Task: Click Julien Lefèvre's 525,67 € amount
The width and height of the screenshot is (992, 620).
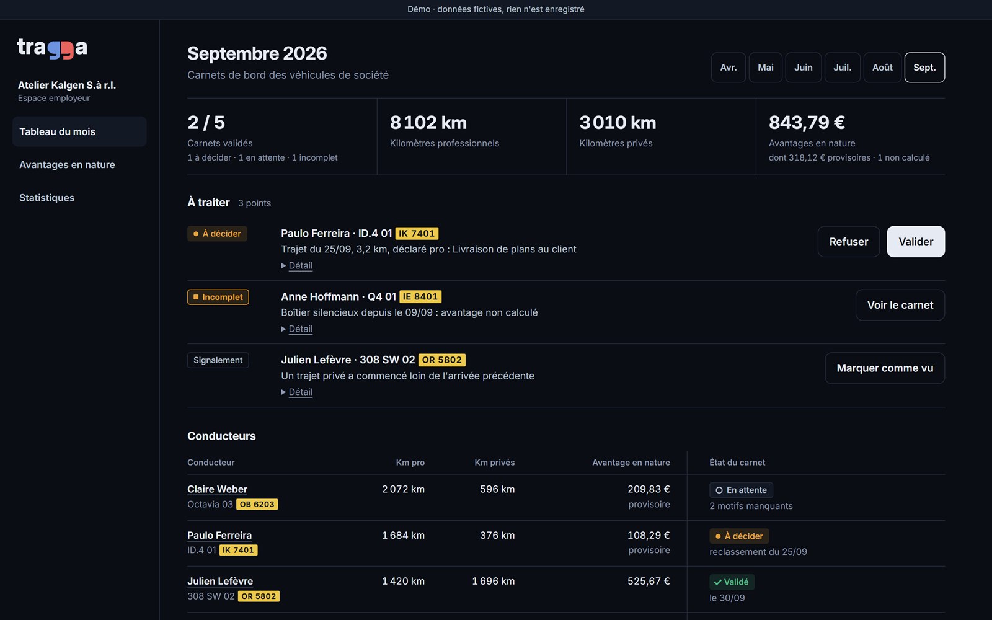Action: click(x=649, y=581)
